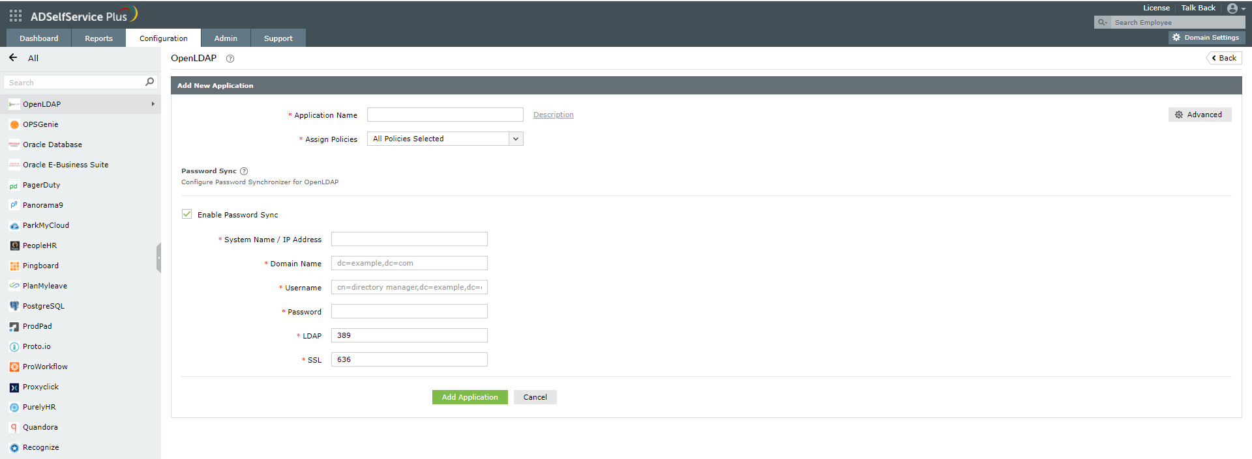The width and height of the screenshot is (1252, 459).
Task: Click the Oracle Database app icon
Action: tap(14, 145)
